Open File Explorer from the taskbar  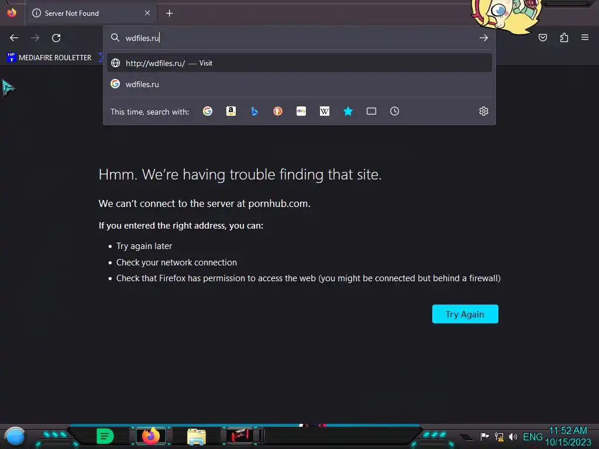[x=197, y=436]
